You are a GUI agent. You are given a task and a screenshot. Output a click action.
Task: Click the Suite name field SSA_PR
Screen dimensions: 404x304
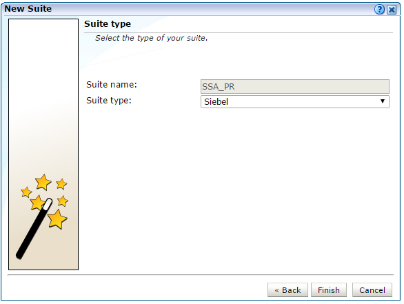coord(295,87)
